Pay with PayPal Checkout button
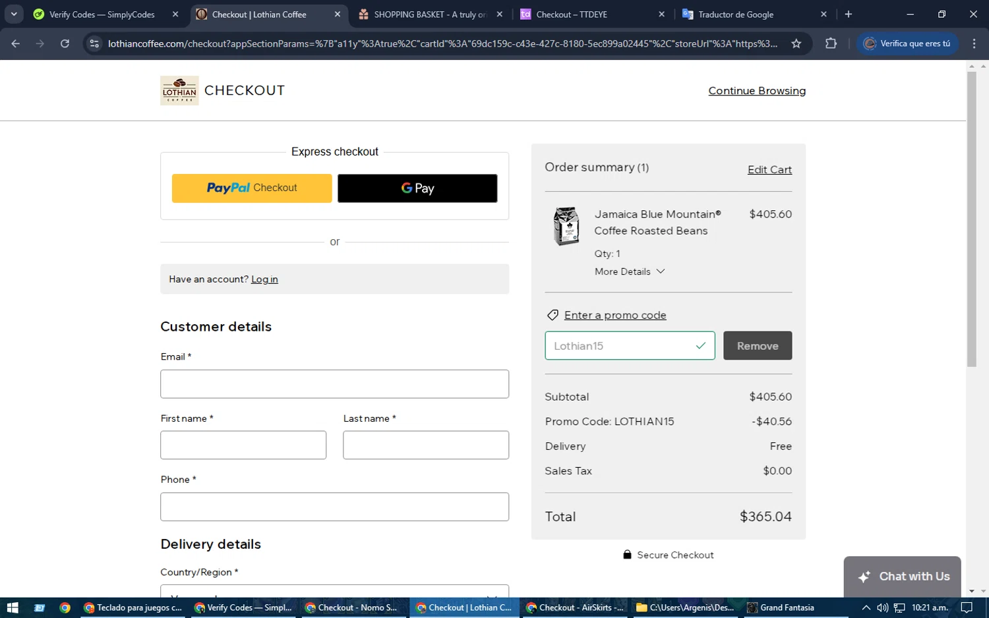The width and height of the screenshot is (989, 618). click(252, 188)
